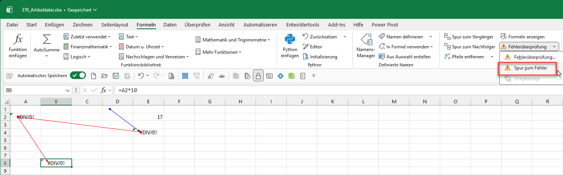Switch to the Daten ribbon tab
Image resolution: width=563 pixels, height=175 pixels.
[x=170, y=25]
